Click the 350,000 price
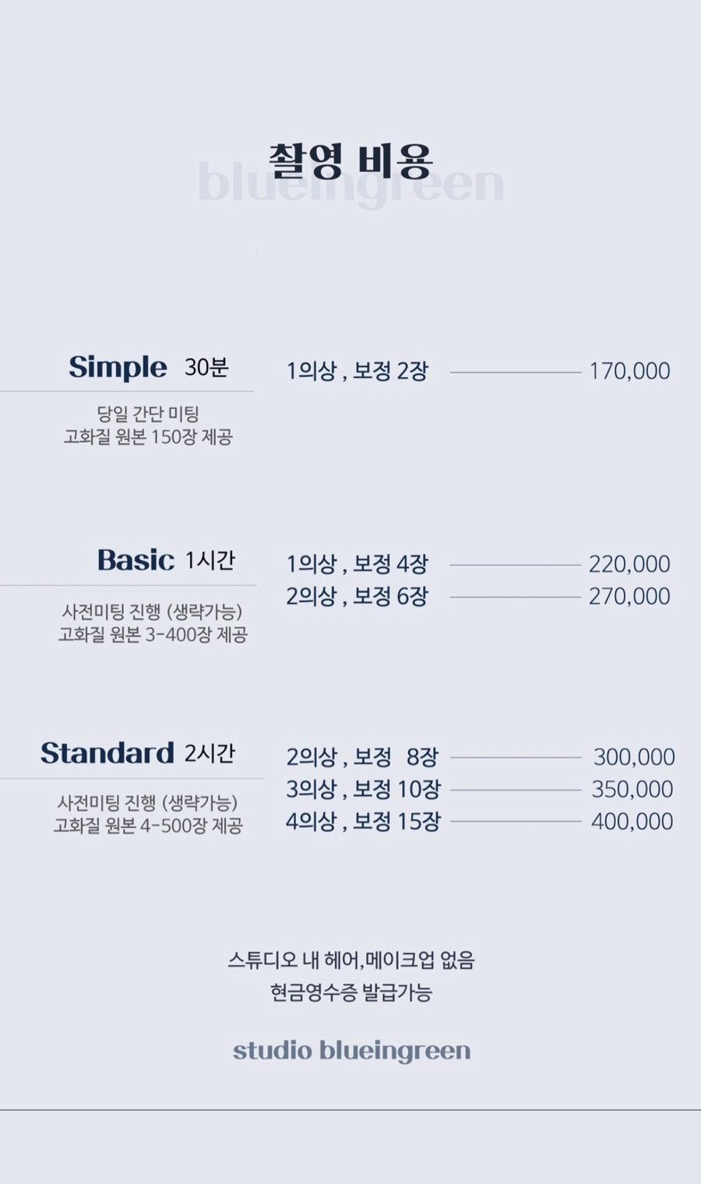Image resolution: width=701 pixels, height=1184 pixels. 632,789
